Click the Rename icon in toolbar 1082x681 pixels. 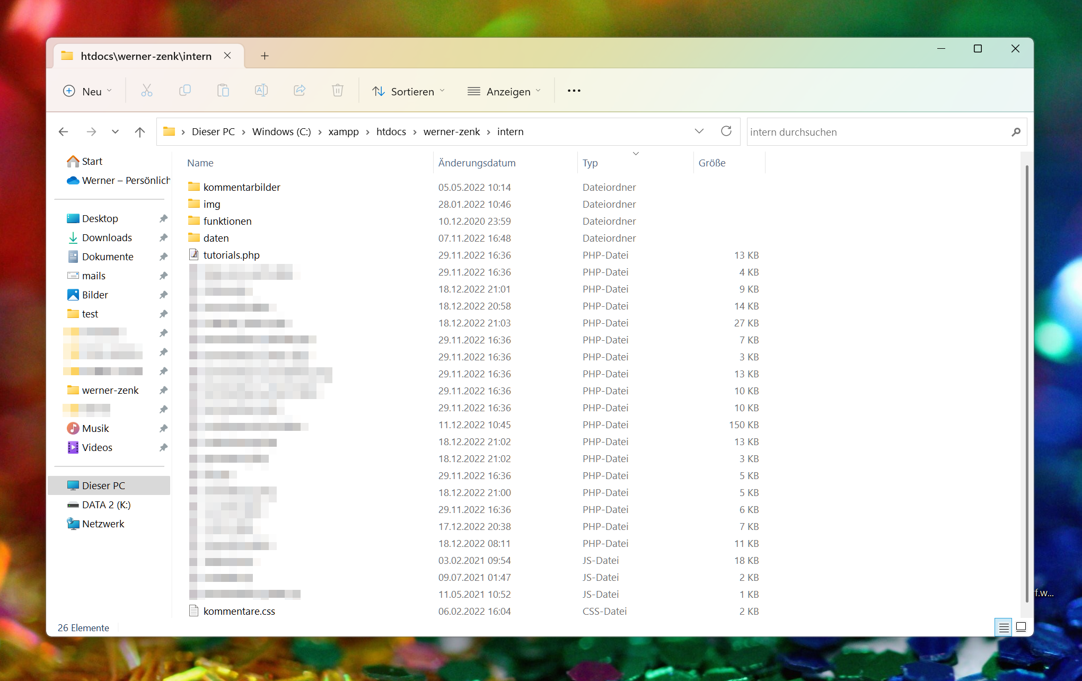[261, 91]
